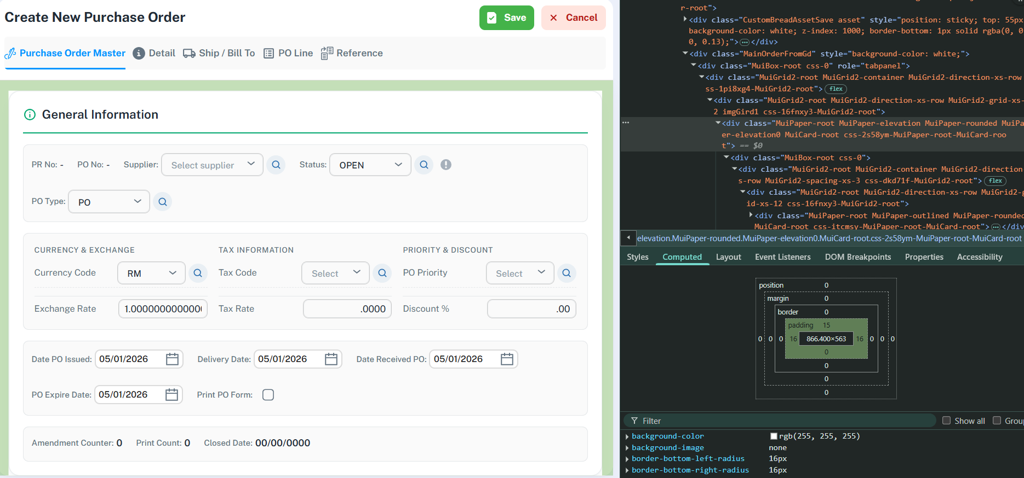Switch to the PO Line tab

288,53
